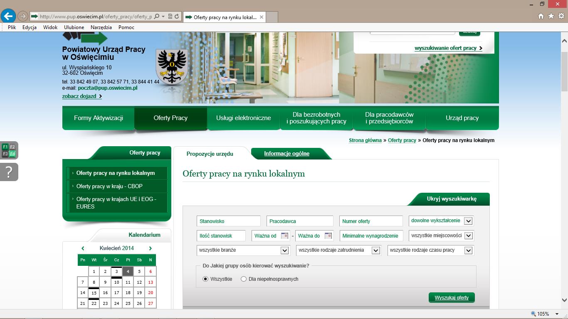Select Dla niepełnosprawnych radio button

244,279
